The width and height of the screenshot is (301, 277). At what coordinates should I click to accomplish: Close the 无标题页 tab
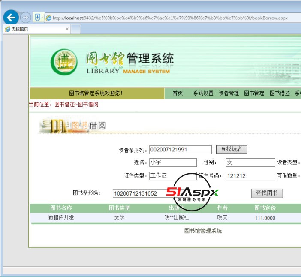pyautogui.click(x=67, y=29)
